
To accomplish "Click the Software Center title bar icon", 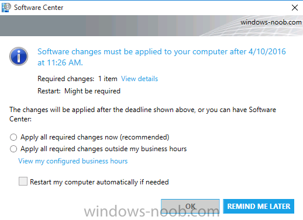I will click(6, 8).
